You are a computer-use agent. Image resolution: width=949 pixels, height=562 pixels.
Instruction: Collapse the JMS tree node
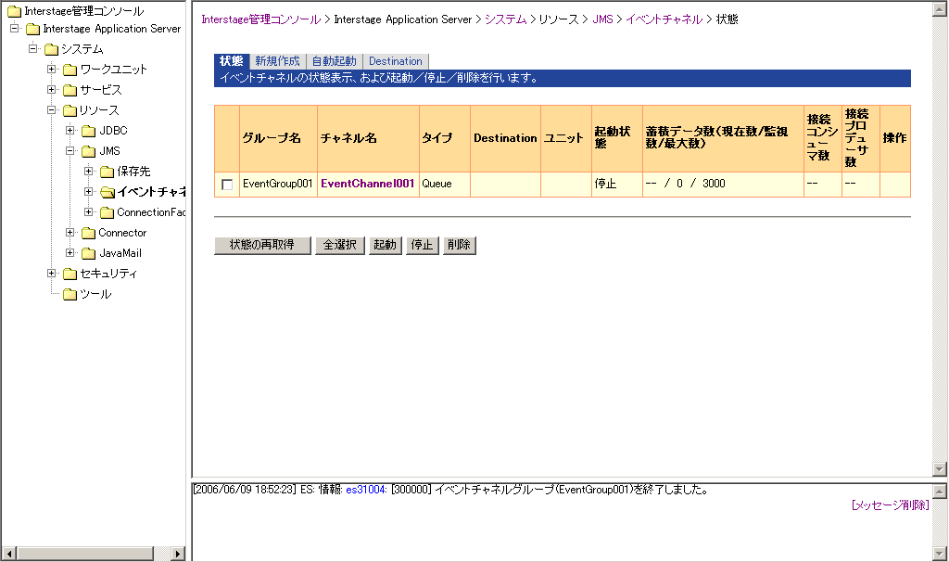click(70, 151)
